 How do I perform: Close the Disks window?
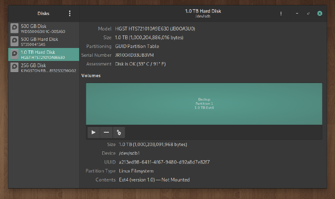(x=320, y=13)
